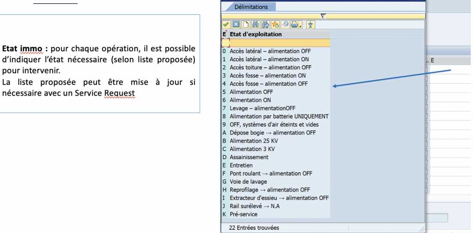Select the 'Dépose bogie → alimentation OFF' row
Screen dimensions: 473x233
pyautogui.click(x=273, y=133)
